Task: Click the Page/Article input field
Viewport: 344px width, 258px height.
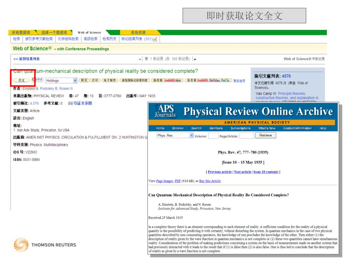Action: tap(247, 136)
